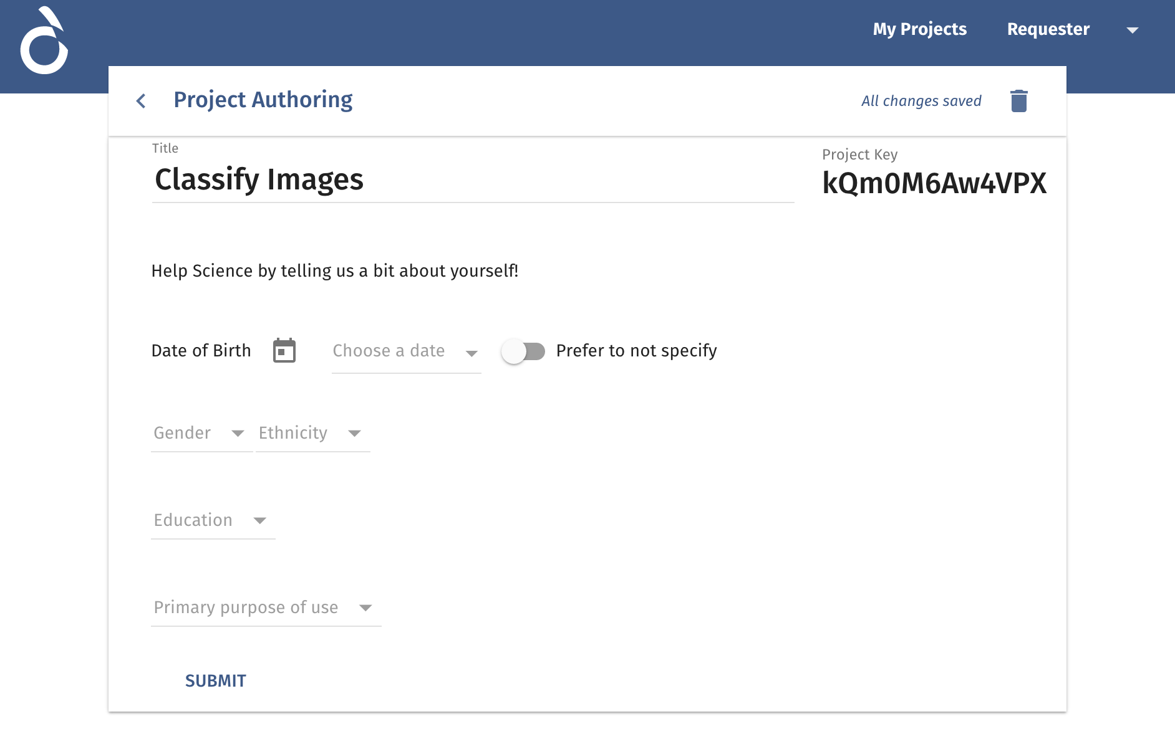The height and width of the screenshot is (734, 1175).
Task: Expand the Gender dropdown
Action: pos(201,433)
